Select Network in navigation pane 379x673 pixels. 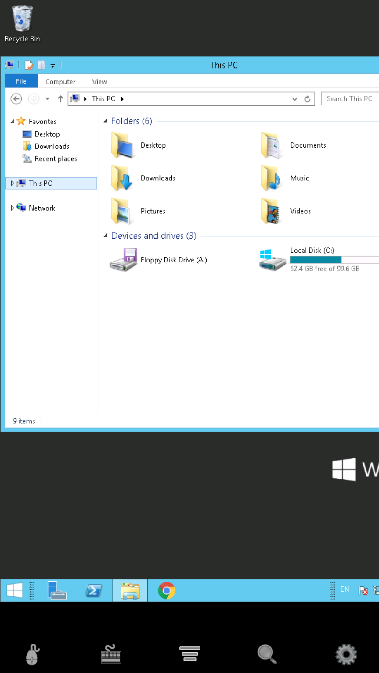pyautogui.click(x=42, y=208)
